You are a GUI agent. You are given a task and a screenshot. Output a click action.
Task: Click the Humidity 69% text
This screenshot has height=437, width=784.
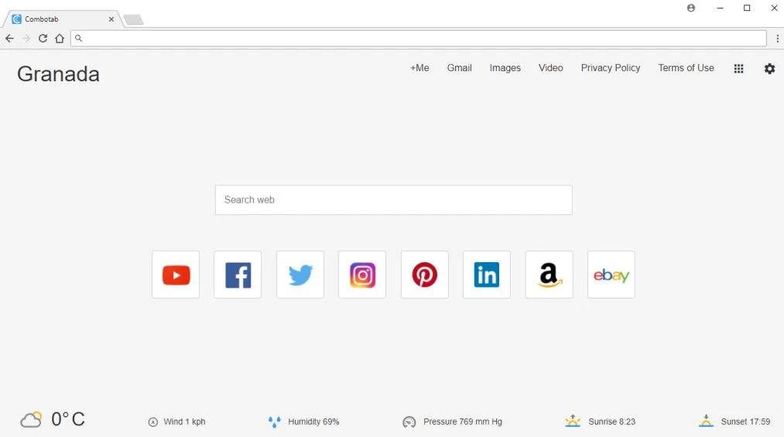(x=313, y=422)
